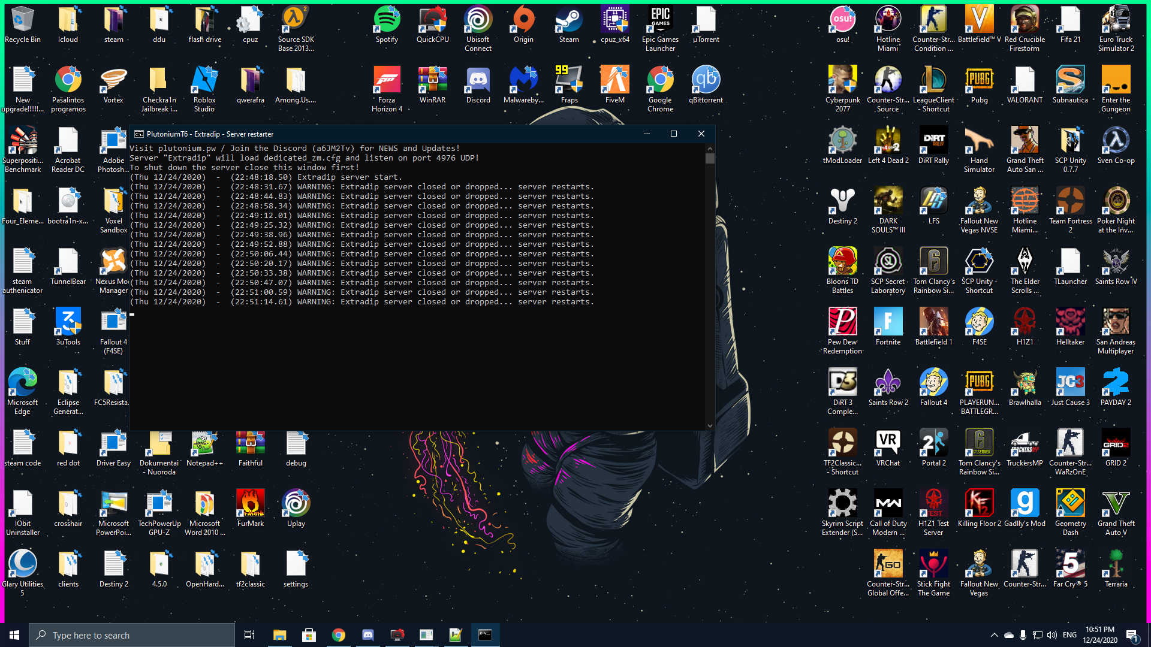Launch Malwarebytes desktop icon
The height and width of the screenshot is (647, 1151).
point(523,86)
